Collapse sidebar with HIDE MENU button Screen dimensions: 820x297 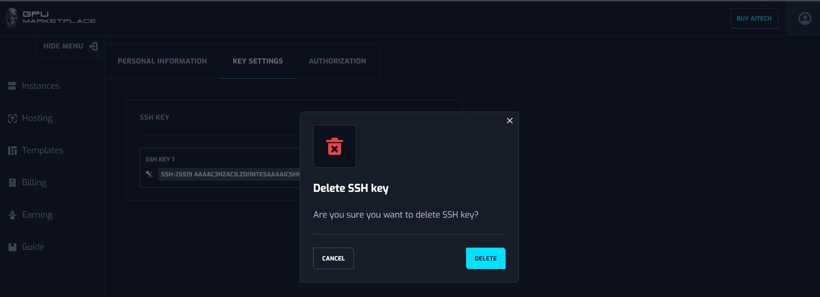(x=70, y=46)
